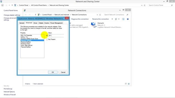175x98 pixels.
Task: Refresh the Network Connections window
Action: (100, 15)
